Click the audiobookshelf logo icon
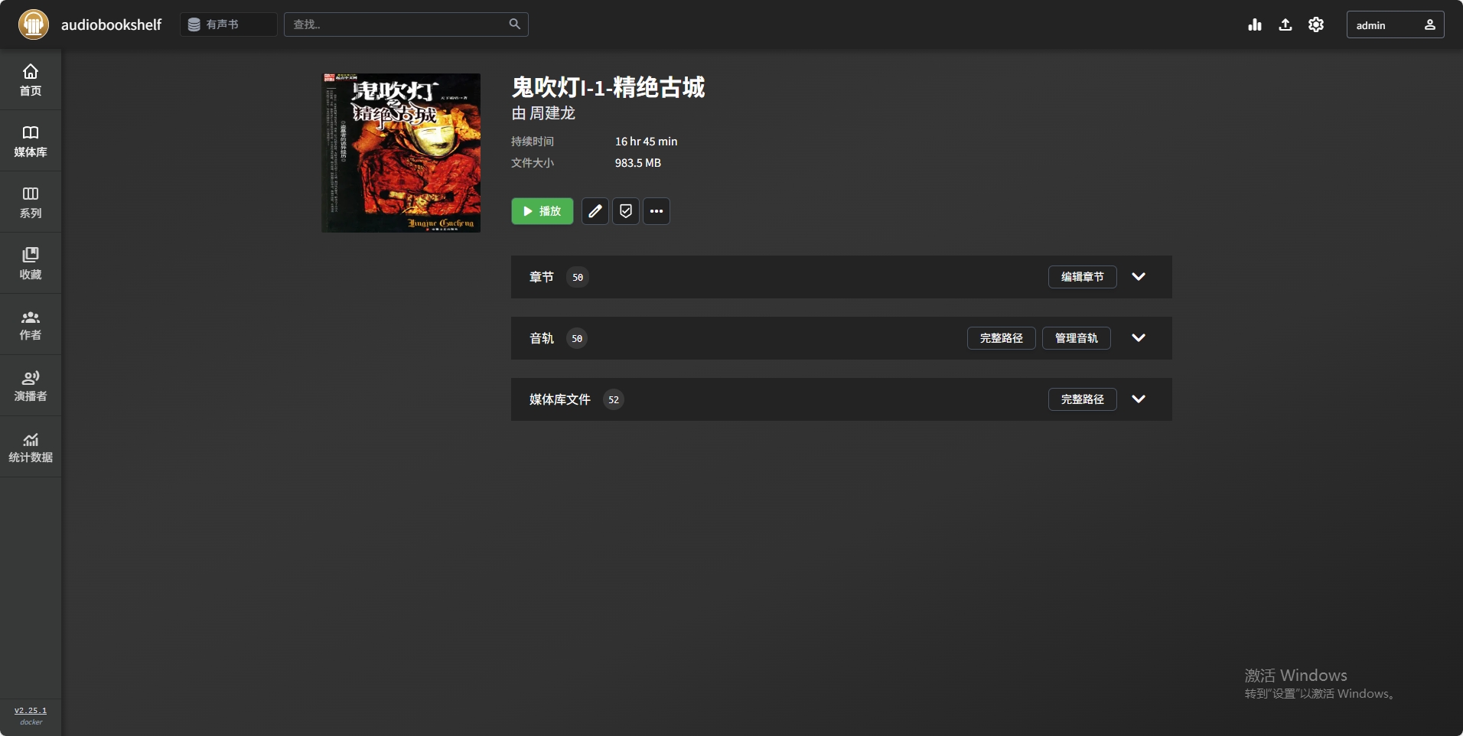1463x736 pixels. tap(34, 24)
